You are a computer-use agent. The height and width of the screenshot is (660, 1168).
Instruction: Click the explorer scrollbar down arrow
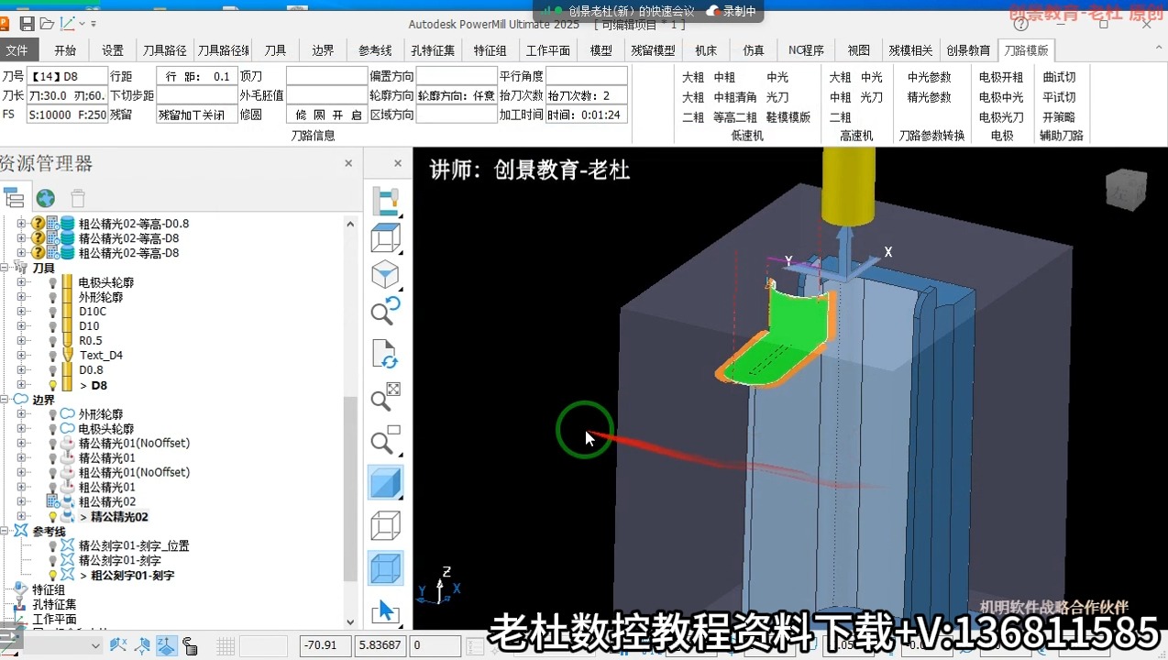(350, 622)
